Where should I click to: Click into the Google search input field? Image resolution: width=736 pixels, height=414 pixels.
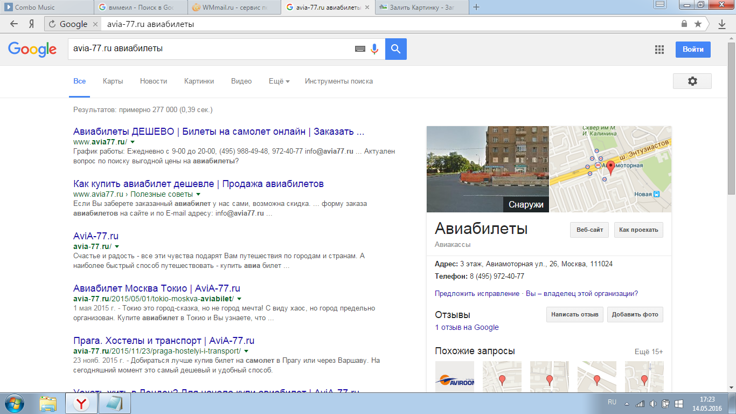(210, 49)
